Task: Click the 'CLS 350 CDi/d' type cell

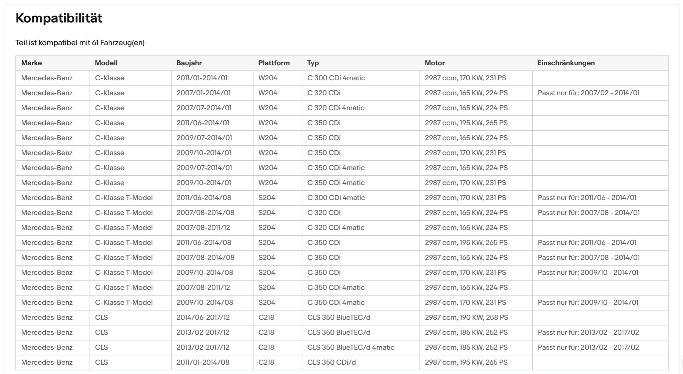Action: pos(331,362)
